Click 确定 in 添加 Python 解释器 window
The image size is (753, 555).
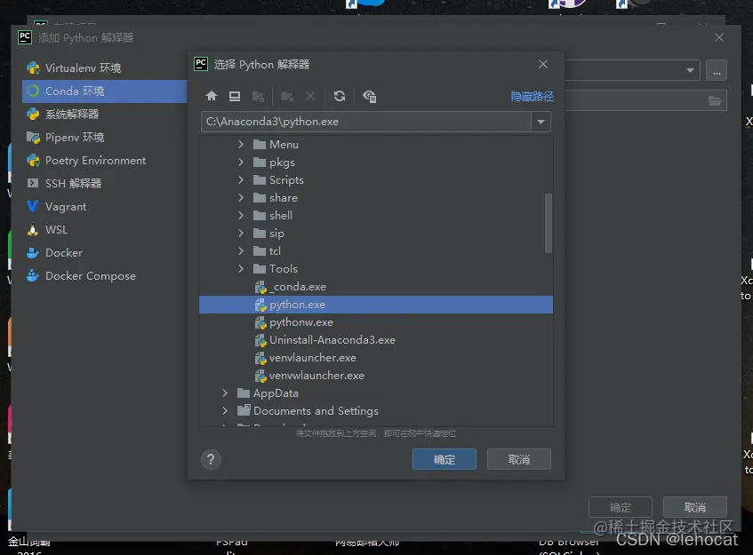(x=620, y=508)
